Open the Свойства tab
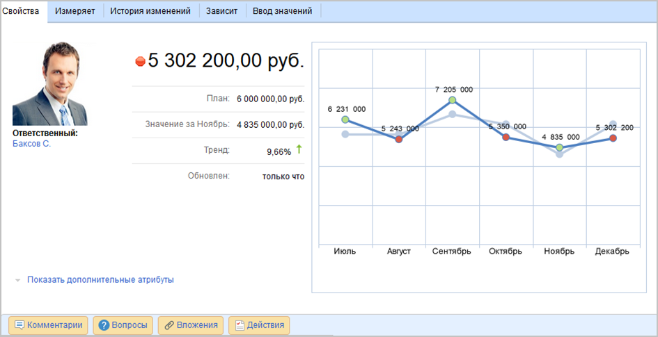The width and height of the screenshot is (658, 337). pyautogui.click(x=21, y=11)
